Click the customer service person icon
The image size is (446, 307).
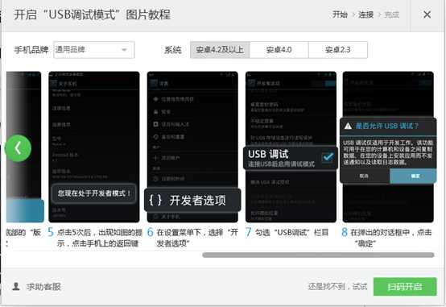click(16, 286)
